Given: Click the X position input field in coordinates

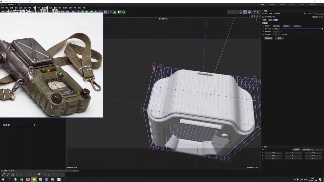Looking at the screenshot, I should pos(273,153).
